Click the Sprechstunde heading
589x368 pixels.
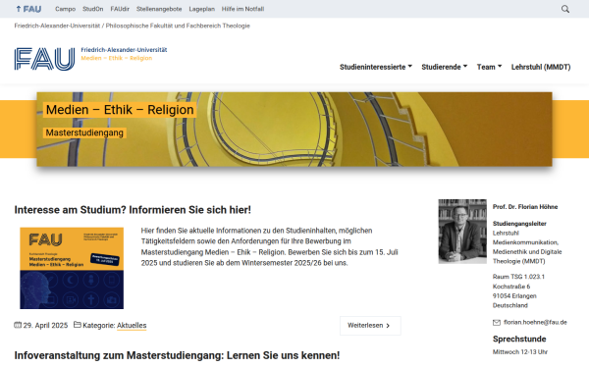point(519,340)
